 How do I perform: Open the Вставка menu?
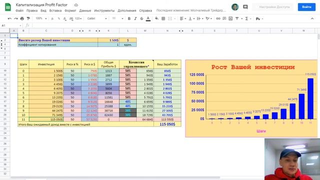pyautogui.click(x=55, y=10)
